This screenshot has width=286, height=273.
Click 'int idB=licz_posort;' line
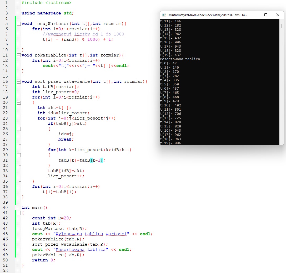click(63, 113)
